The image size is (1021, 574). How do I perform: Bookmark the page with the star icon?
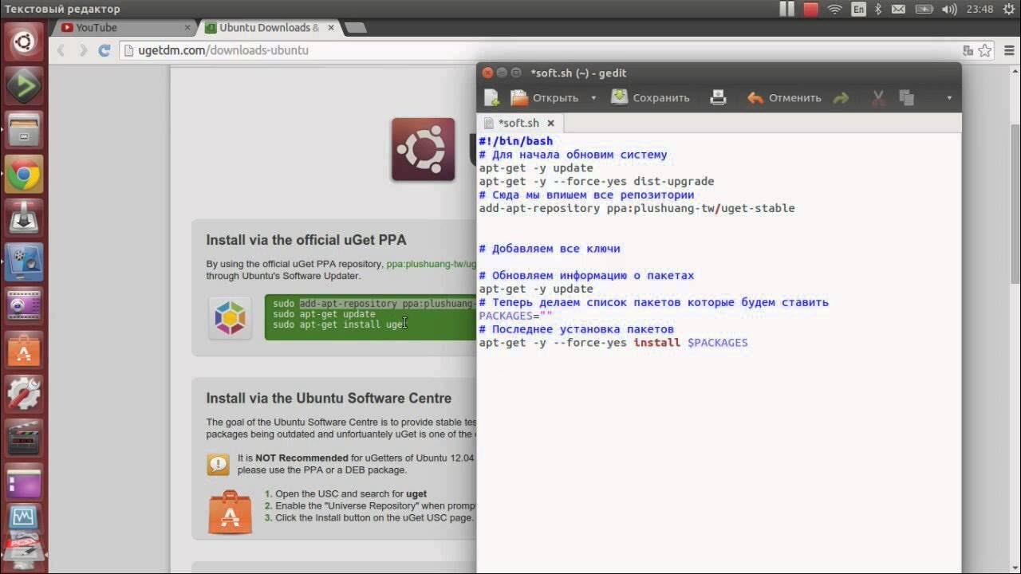[985, 50]
